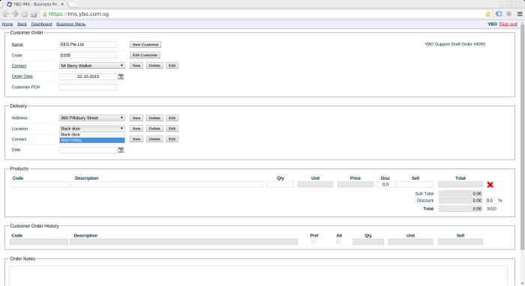Click the Name label link
The image size is (525, 286).
[x=17, y=44]
